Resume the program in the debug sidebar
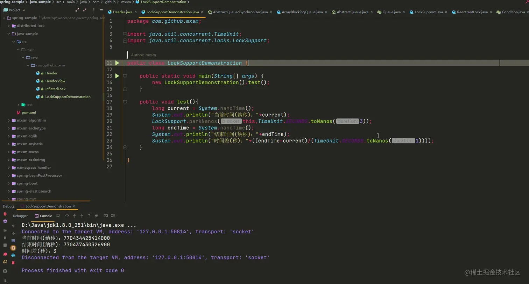529x284 pixels. click(5, 231)
